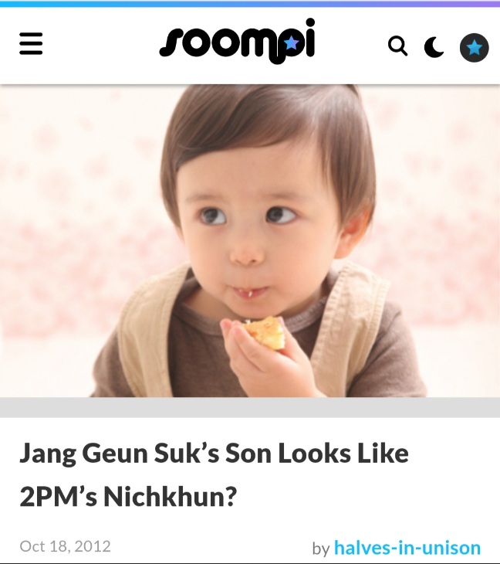This screenshot has height=564, width=500.
Task: Switch to night theme using crescent icon
Action: 434,47
